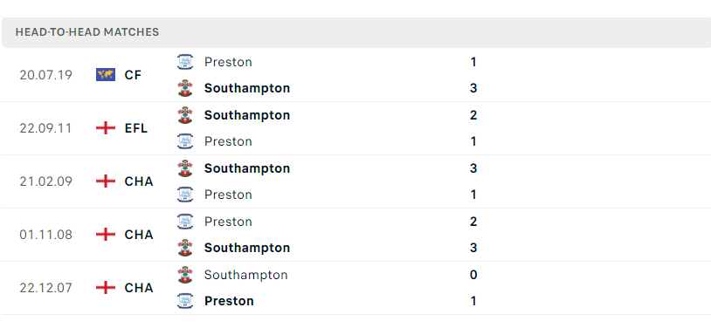Click the EFL competition label
The image size is (711, 328).
[136, 128]
